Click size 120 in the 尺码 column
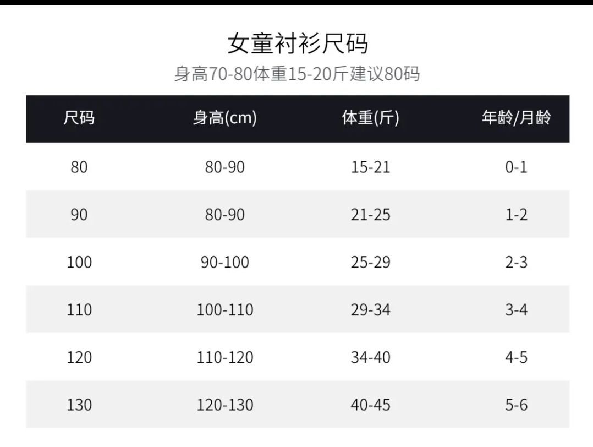Screen dimensions: 593x447 pyautogui.click(x=79, y=357)
